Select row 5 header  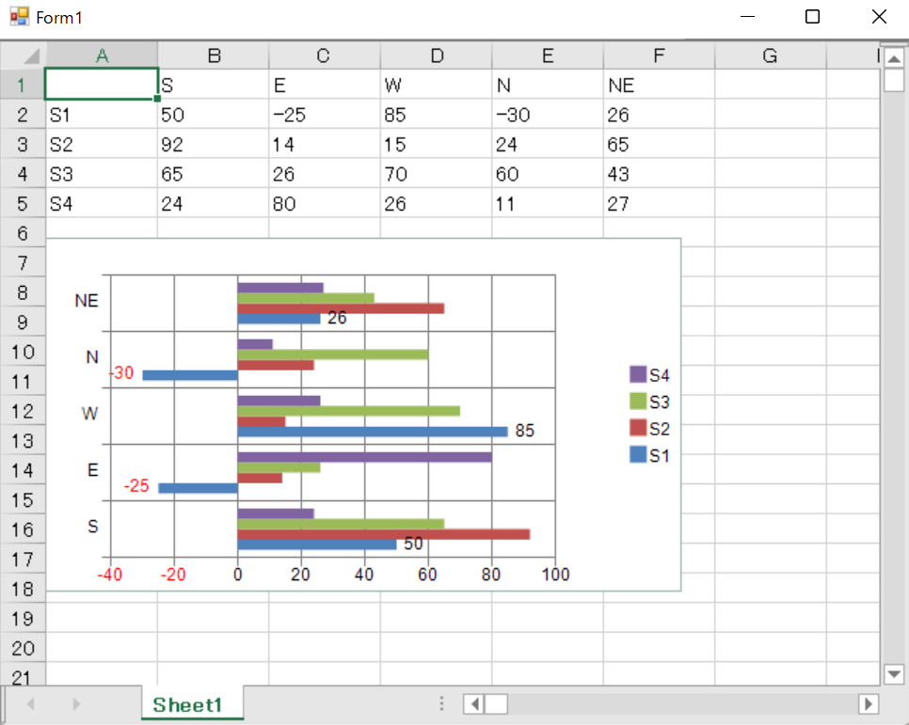[x=23, y=203]
